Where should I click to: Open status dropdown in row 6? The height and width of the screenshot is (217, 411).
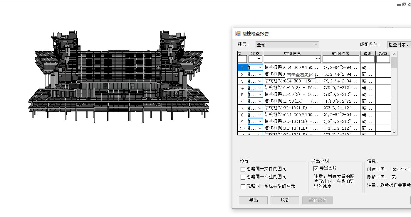point(260,101)
